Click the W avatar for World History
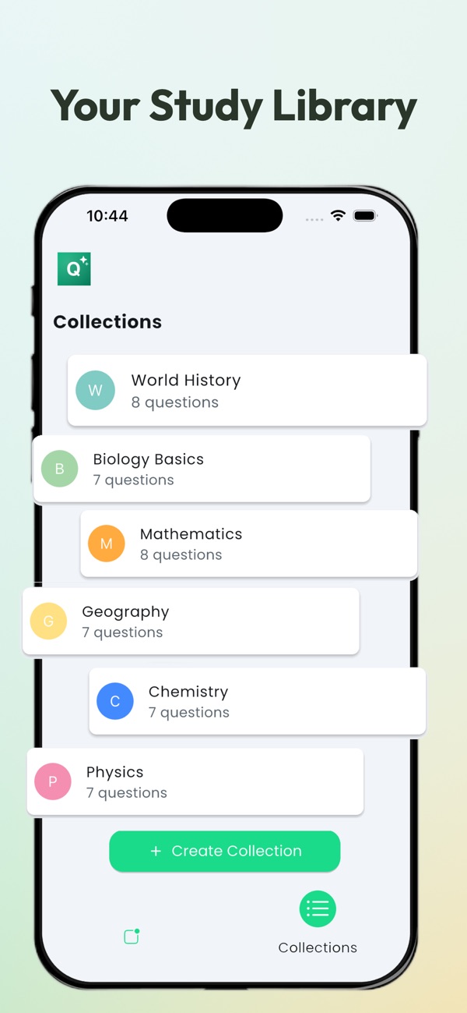The height and width of the screenshot is (1013, 467). [95, 390]
